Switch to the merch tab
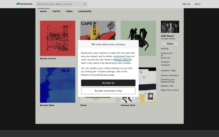 (x=56, y=11)
